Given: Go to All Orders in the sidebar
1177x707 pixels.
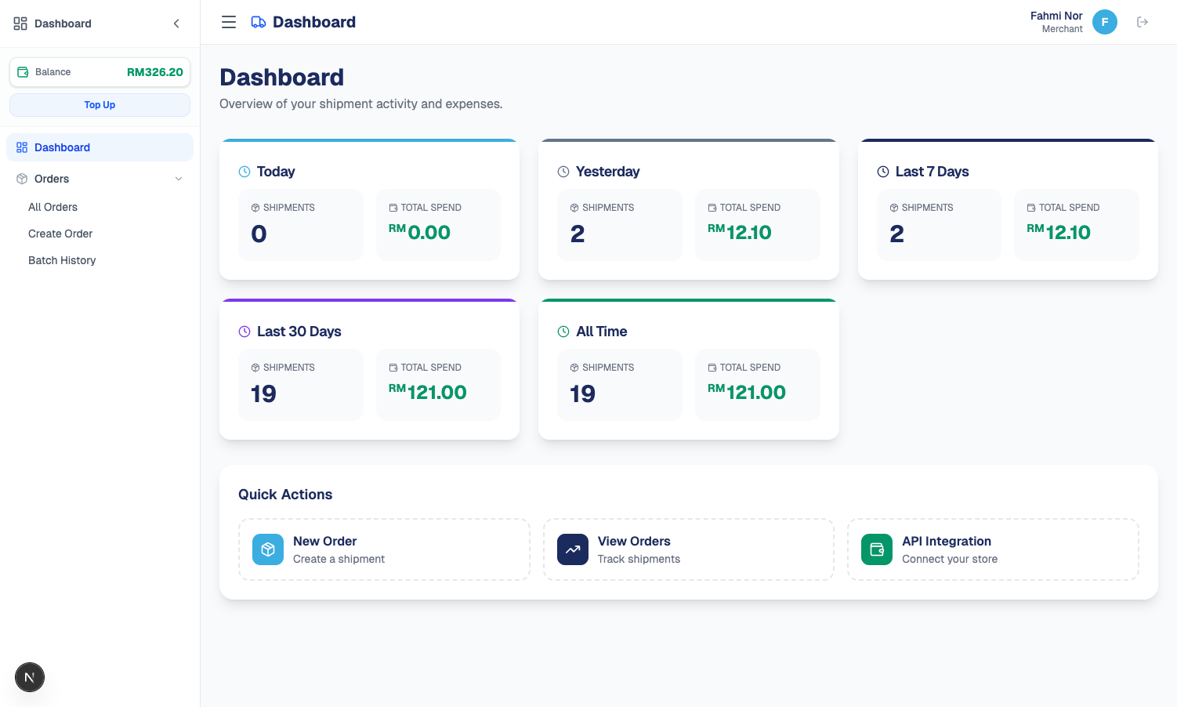Looking at the screenshot, I should 53,207.
